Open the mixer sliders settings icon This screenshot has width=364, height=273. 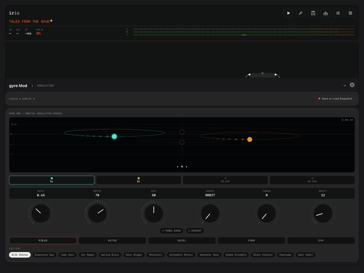coord(338,13)
